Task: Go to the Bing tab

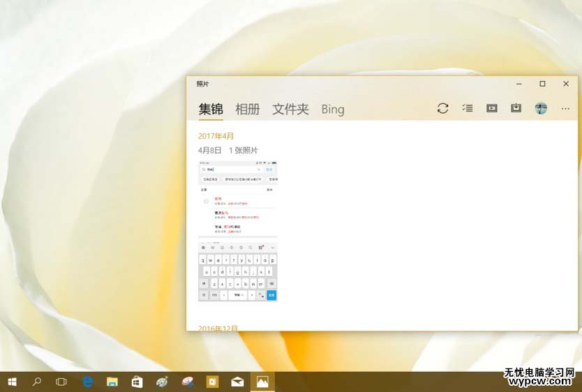Action: point(333,110)
